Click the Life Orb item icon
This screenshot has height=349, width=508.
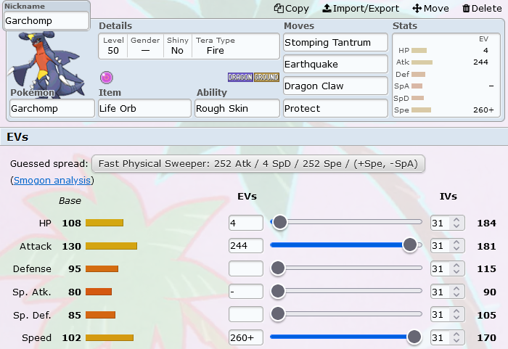pos(106,78)
